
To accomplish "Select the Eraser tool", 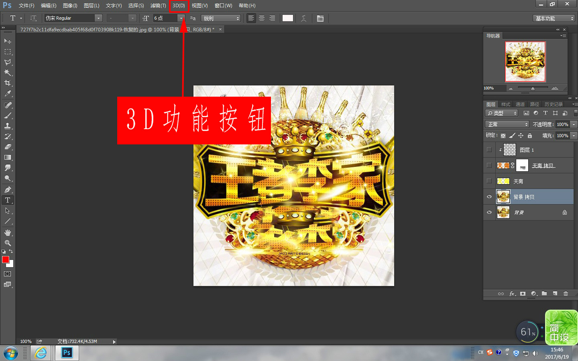I will tap(8, 147).
